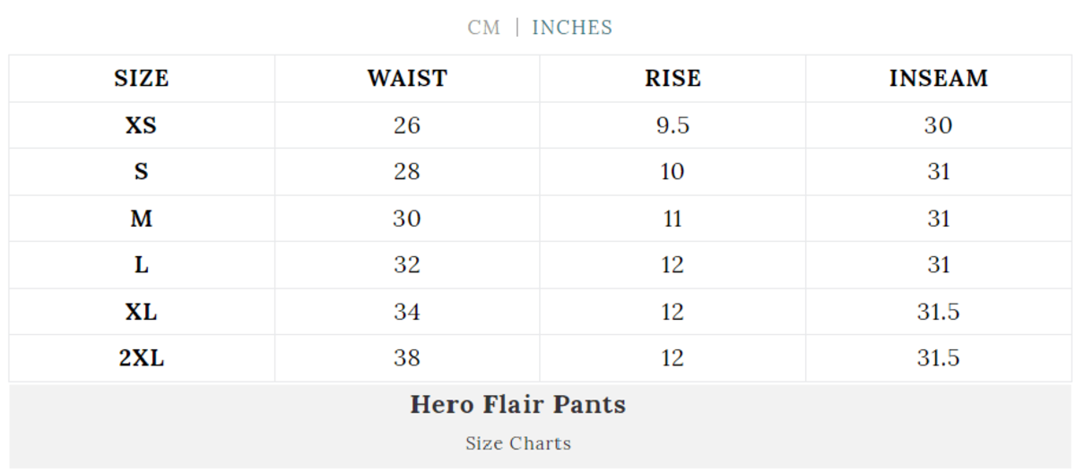Select the XS size row label
Image resolution: width=1076 pixels, height=472 pixels.
141,125
